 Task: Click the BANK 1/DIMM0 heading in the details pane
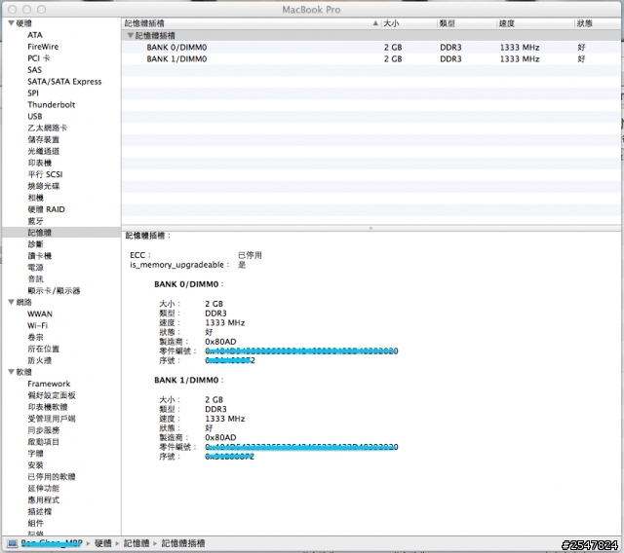tap(186, 380)
